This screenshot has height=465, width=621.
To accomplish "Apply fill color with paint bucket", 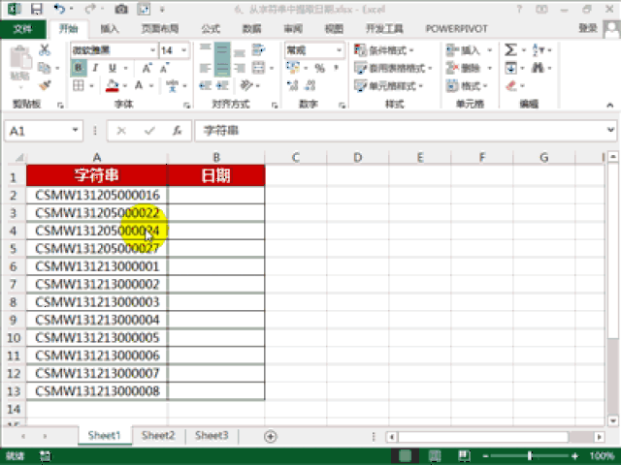I will point(113,85).
